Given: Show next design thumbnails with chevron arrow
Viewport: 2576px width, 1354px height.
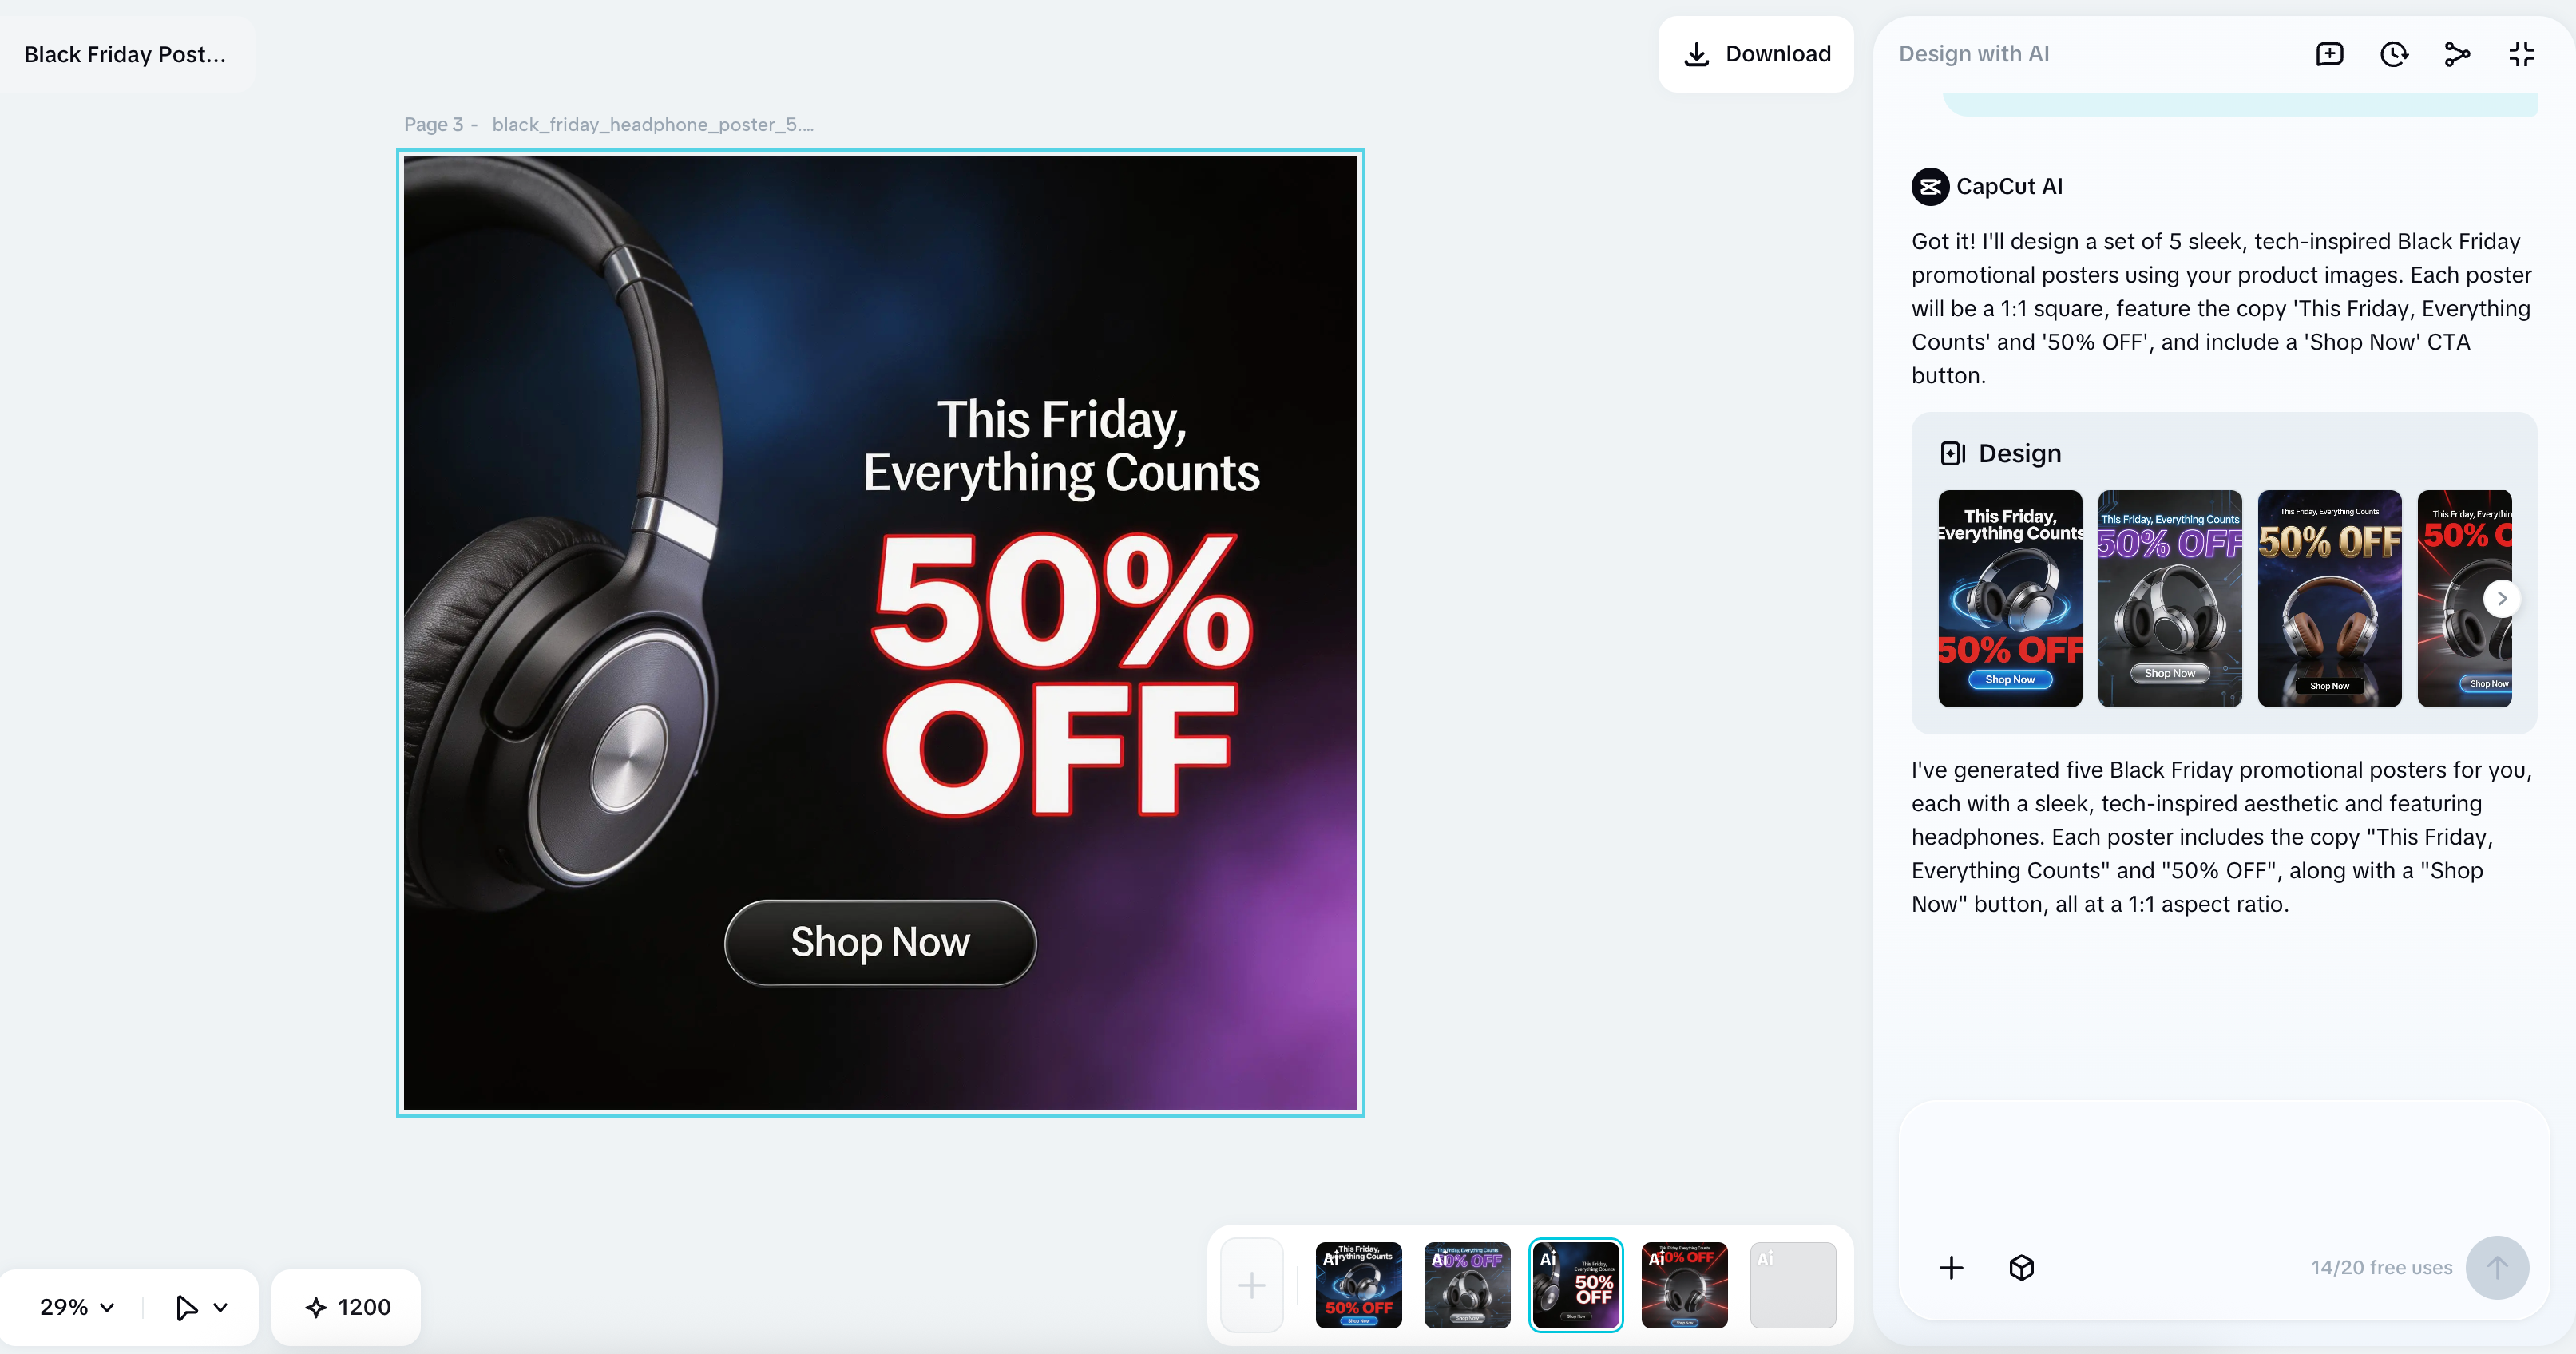Looking at the screenshot, I should [x=2501, y=599].
